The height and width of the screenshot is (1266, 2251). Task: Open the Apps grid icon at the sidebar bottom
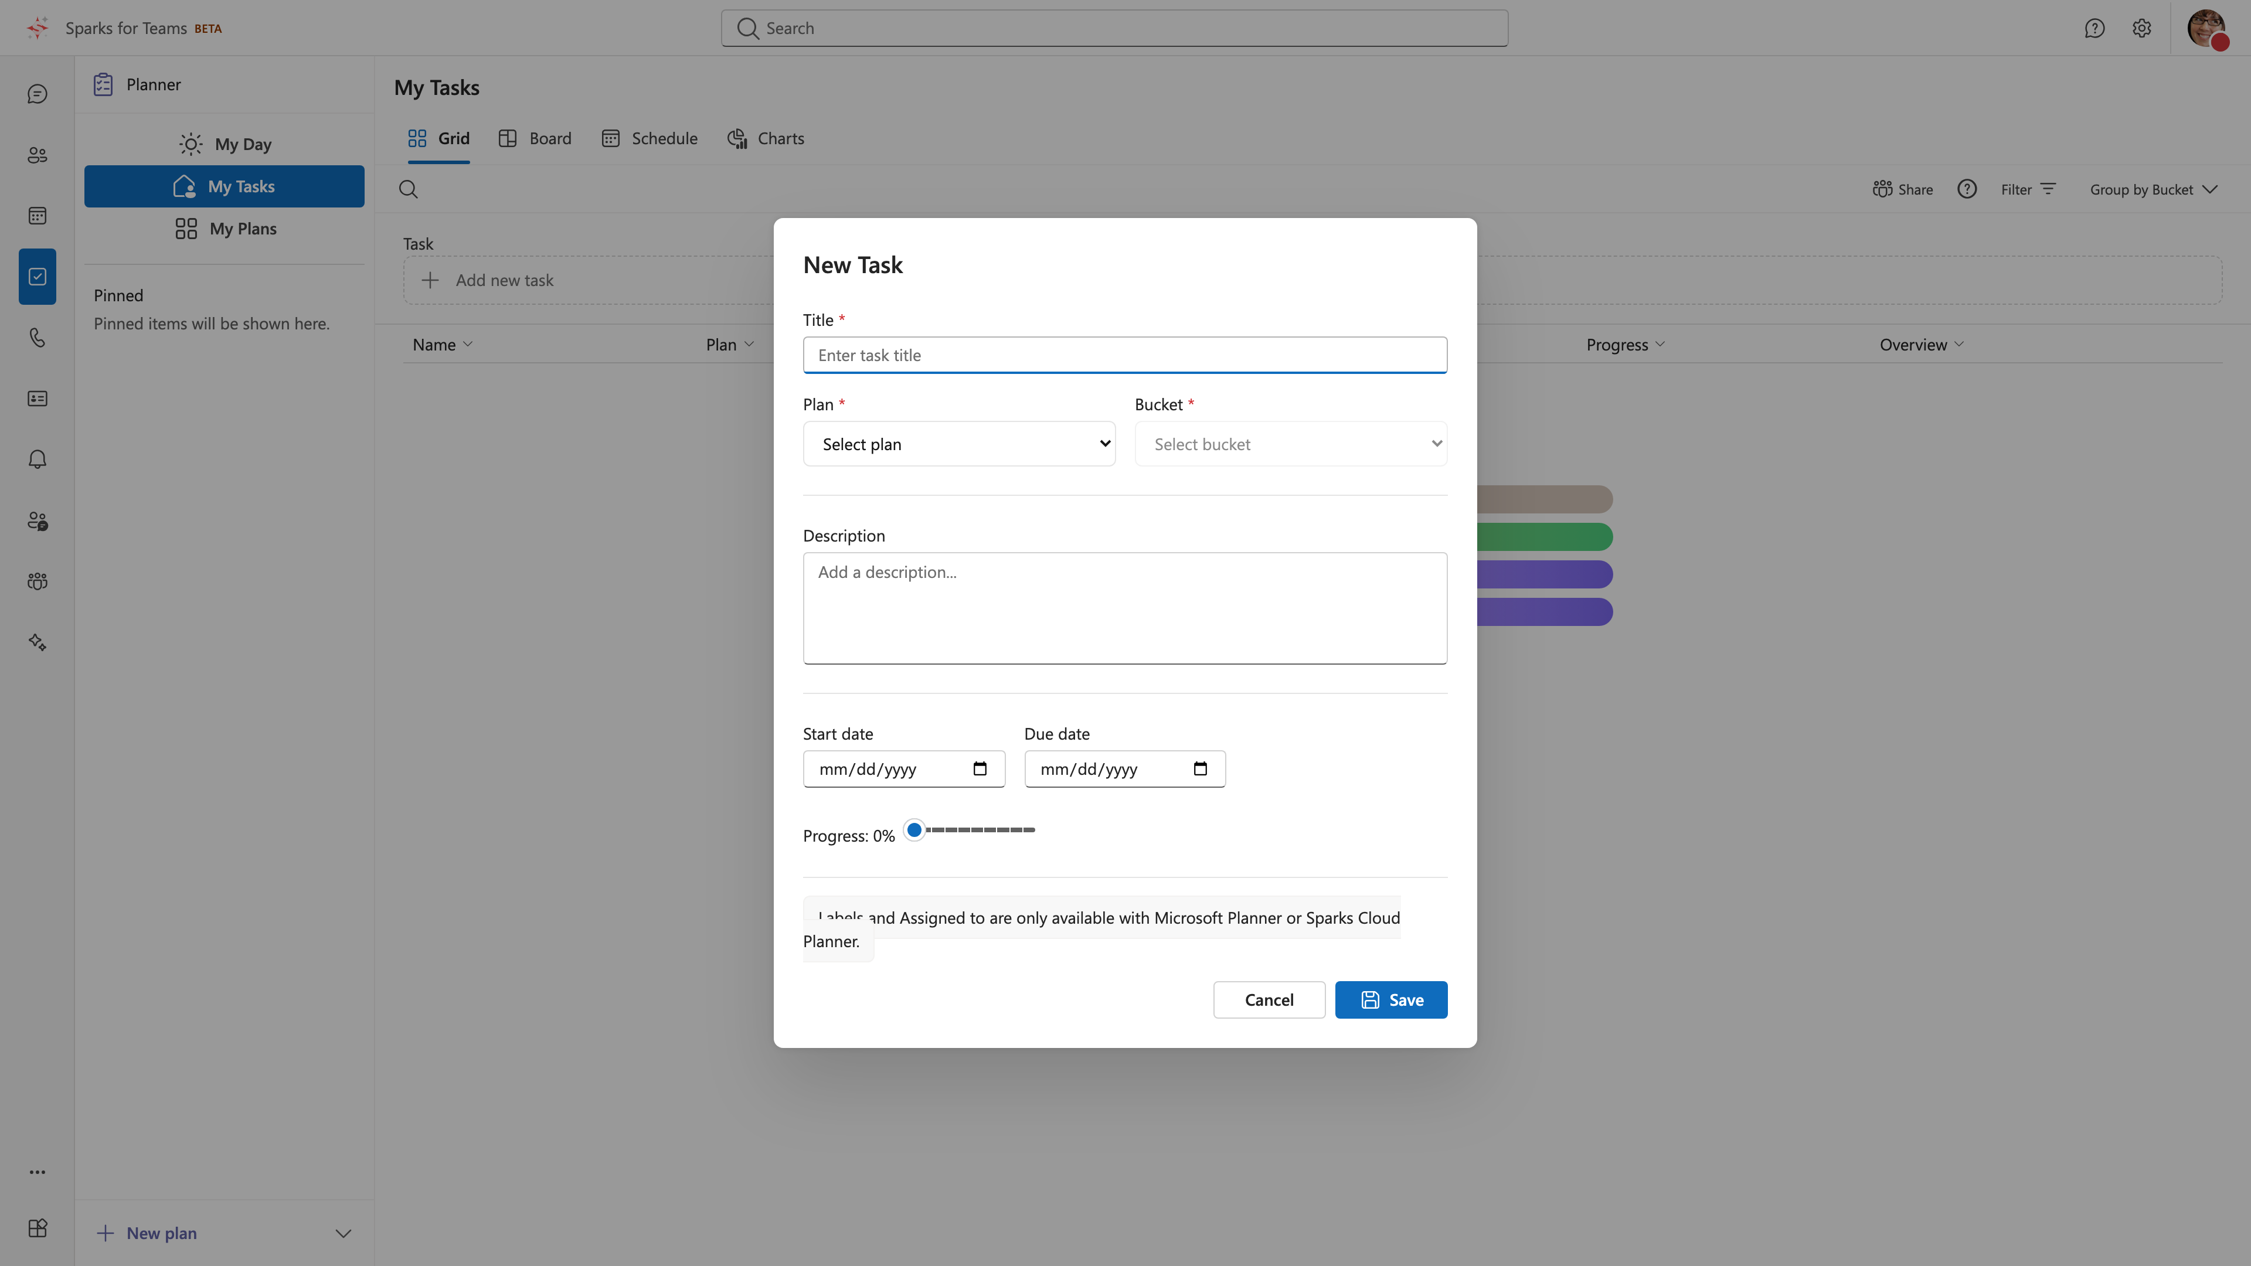[37, 1227]
